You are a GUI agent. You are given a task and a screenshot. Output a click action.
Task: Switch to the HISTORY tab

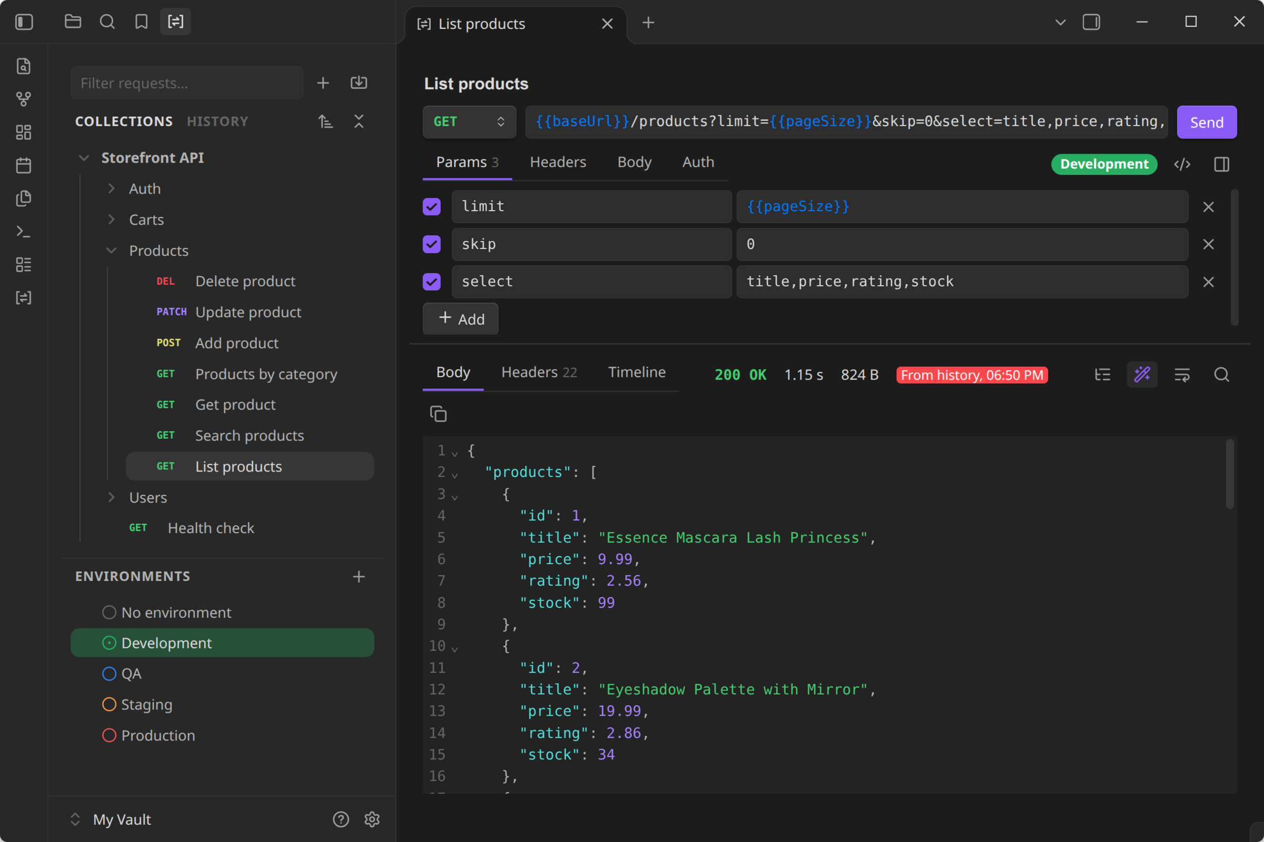[218, 122]
